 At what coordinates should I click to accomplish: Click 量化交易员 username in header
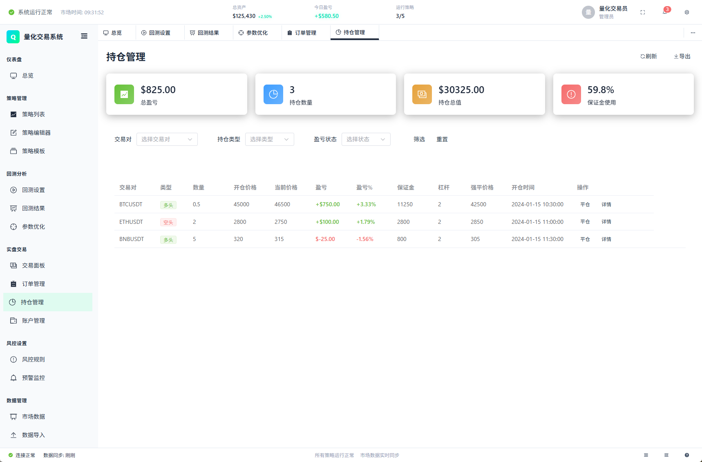pos(613,9)
